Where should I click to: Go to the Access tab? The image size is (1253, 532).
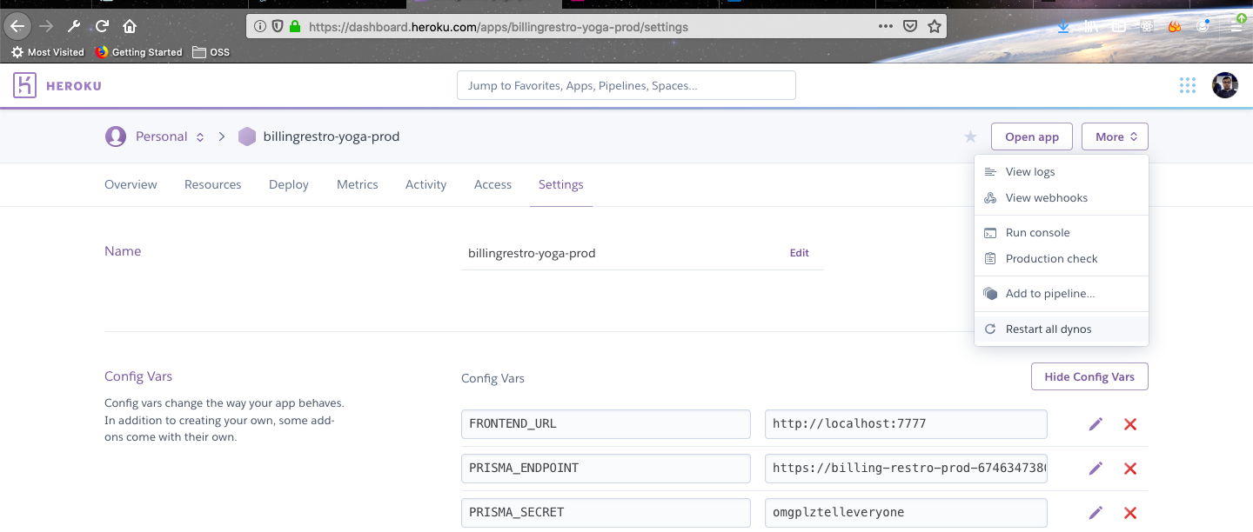(492, 184)
